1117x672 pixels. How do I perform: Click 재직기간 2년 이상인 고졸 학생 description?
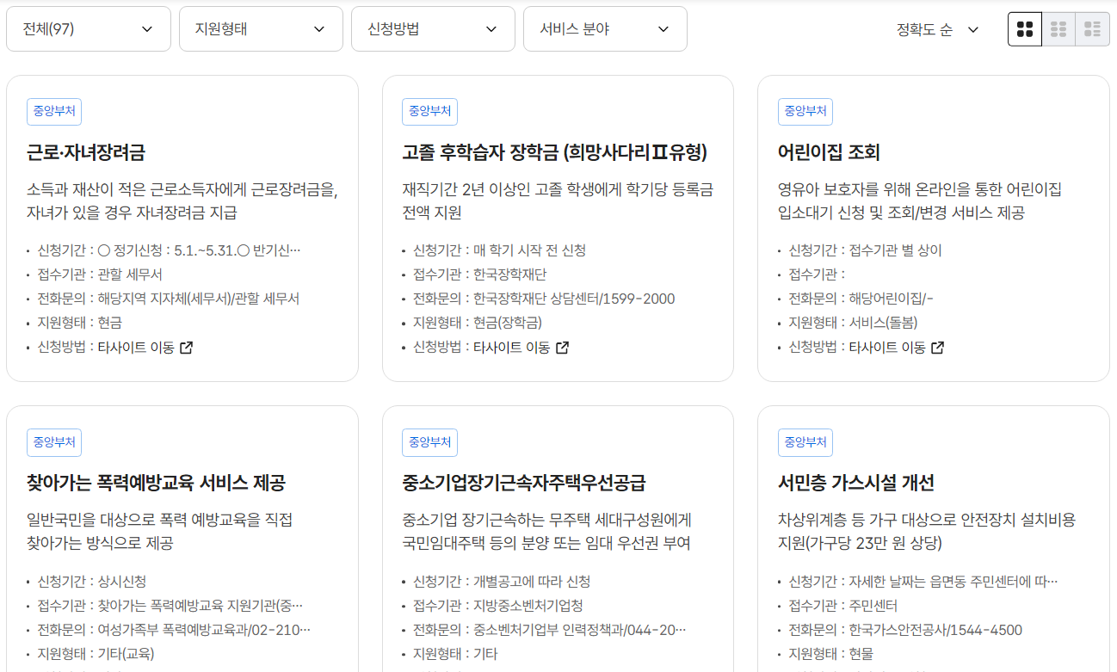(558, 200)
